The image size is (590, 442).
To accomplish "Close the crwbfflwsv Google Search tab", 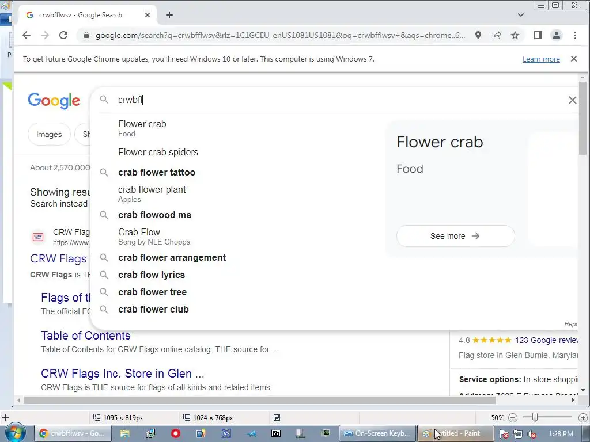I will point(147,15).
